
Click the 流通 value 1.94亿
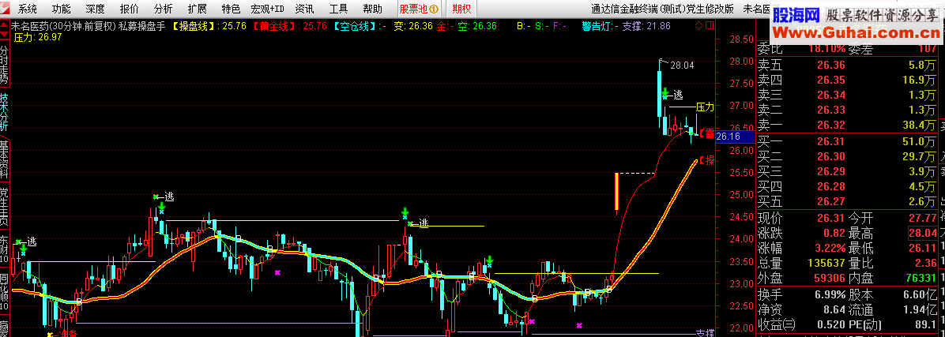[921, 310]
